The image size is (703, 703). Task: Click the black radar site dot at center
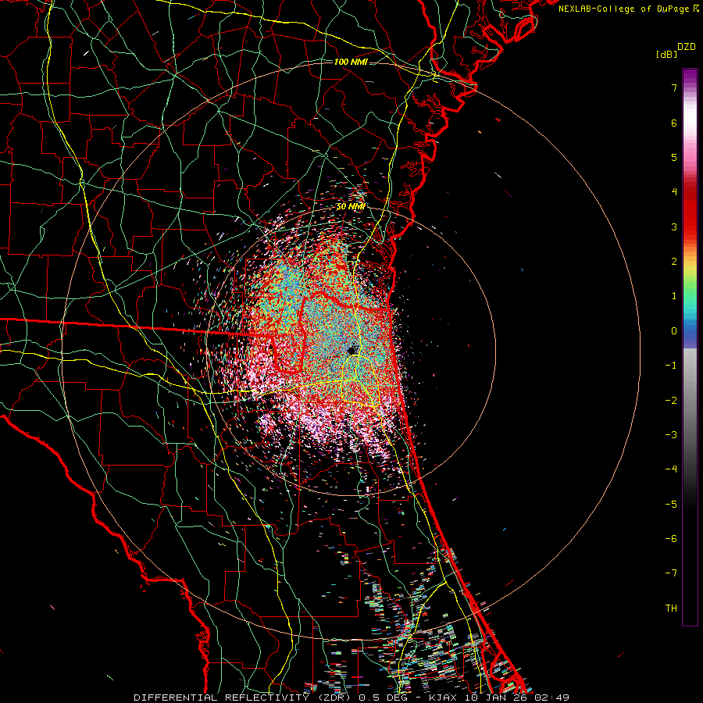pyautogui.click(x=352, y=351)
